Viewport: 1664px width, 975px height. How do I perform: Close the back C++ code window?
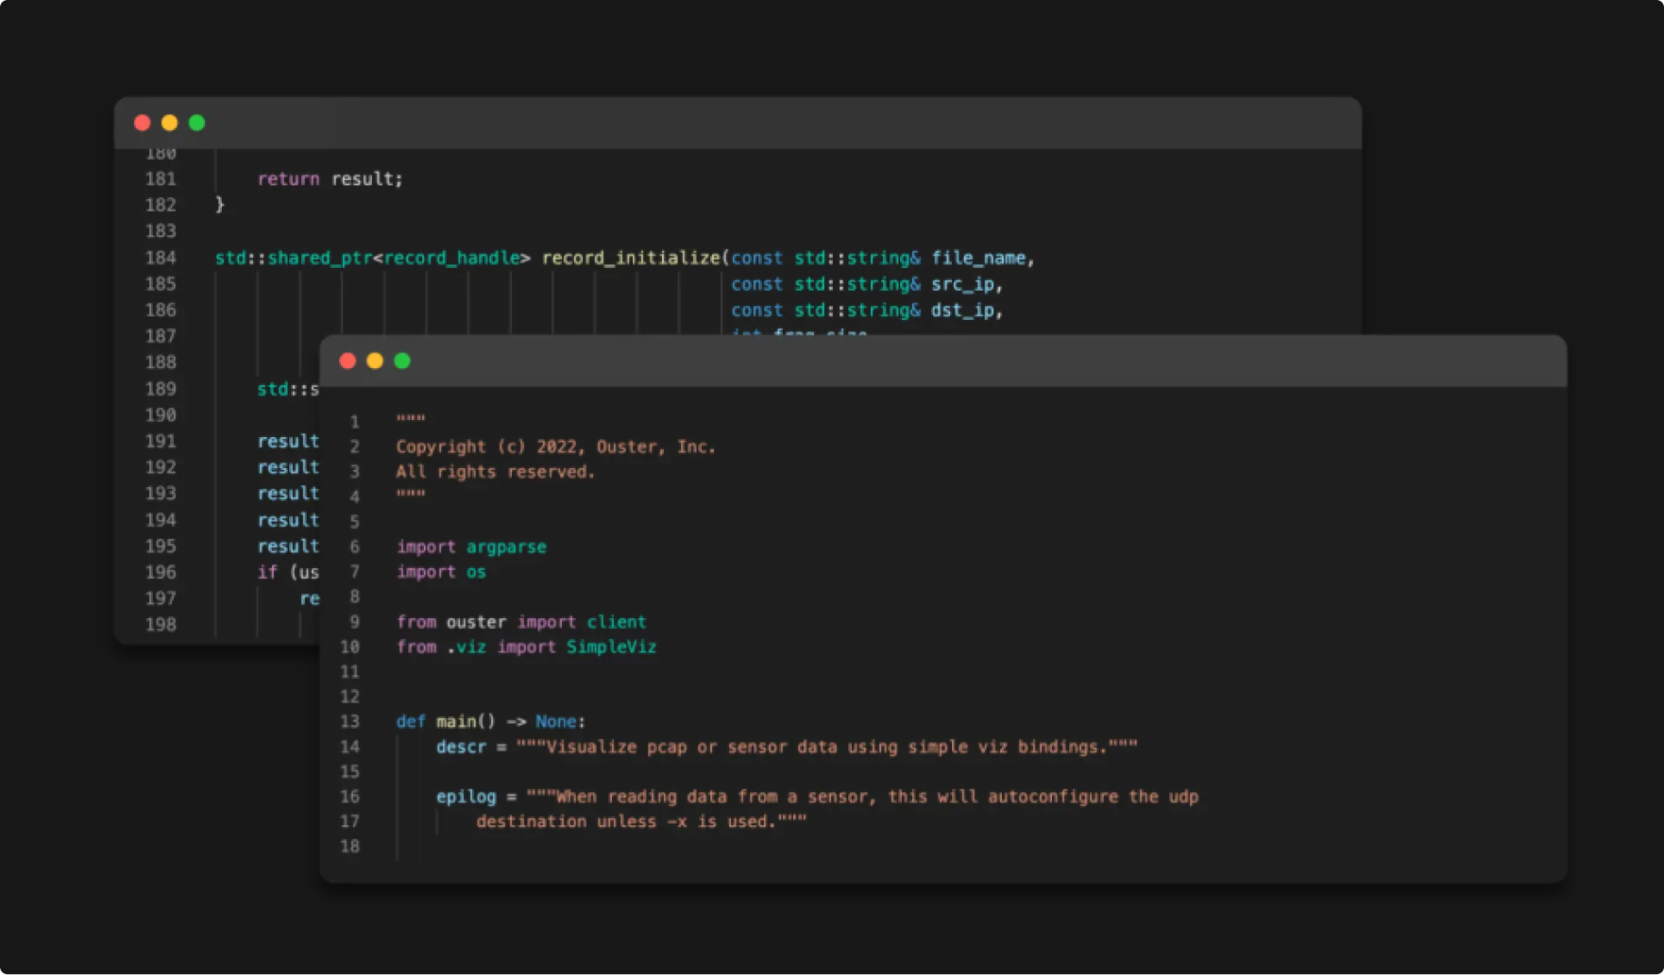(x=143, y=123)
